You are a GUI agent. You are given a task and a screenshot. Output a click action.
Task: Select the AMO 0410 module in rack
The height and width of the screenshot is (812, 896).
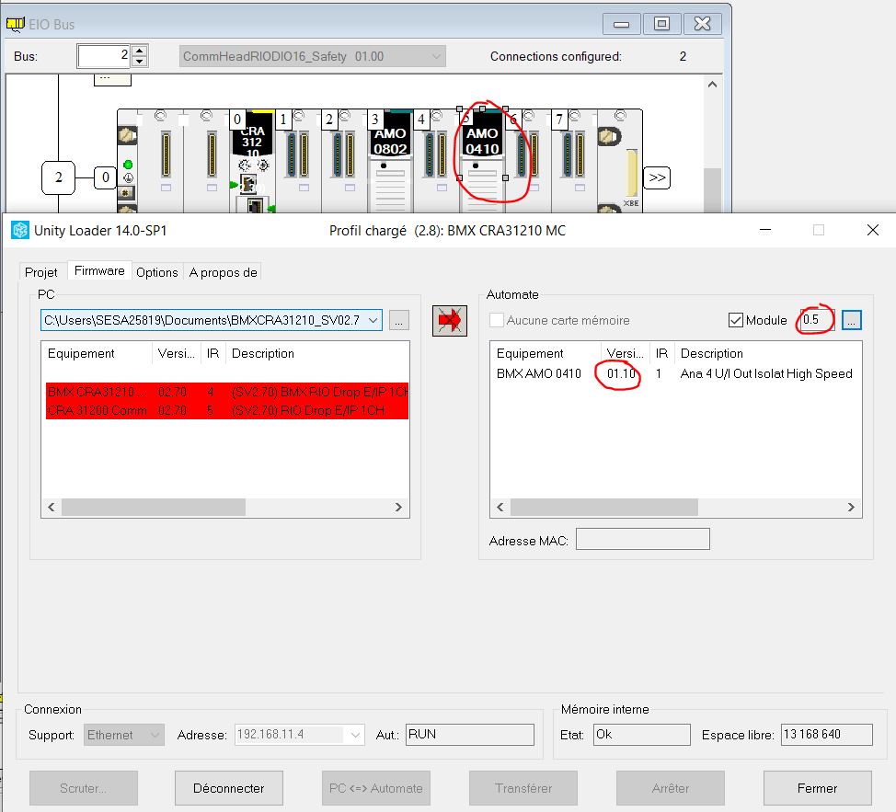click(x=482, y=161)
